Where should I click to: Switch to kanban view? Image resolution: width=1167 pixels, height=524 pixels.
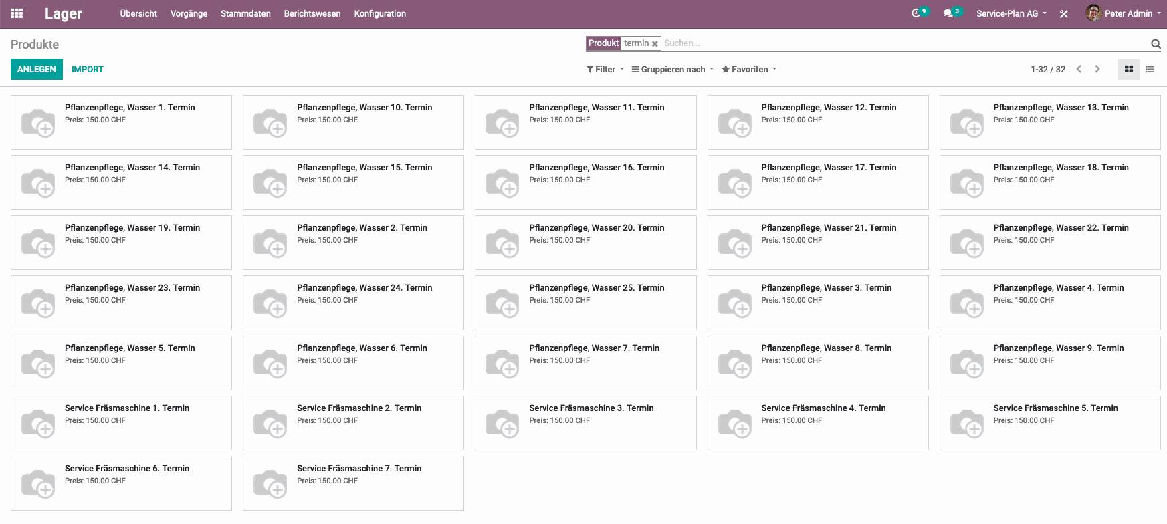[1129, 69]
